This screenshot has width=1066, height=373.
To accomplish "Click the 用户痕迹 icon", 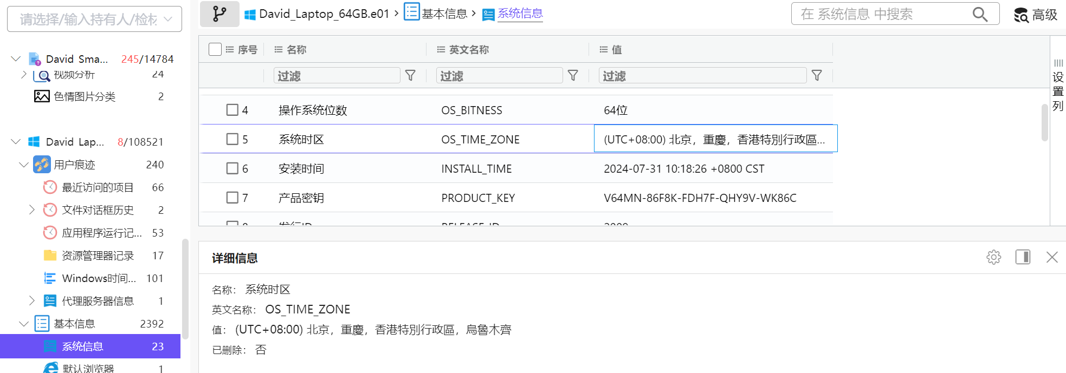I will point(42,165).
